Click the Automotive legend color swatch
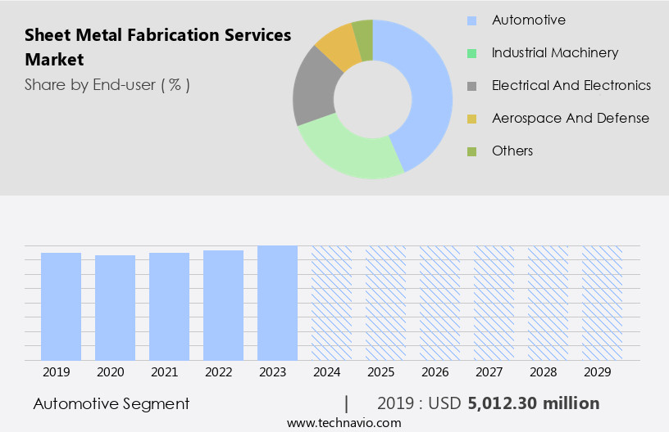 [x=471, y=20]
